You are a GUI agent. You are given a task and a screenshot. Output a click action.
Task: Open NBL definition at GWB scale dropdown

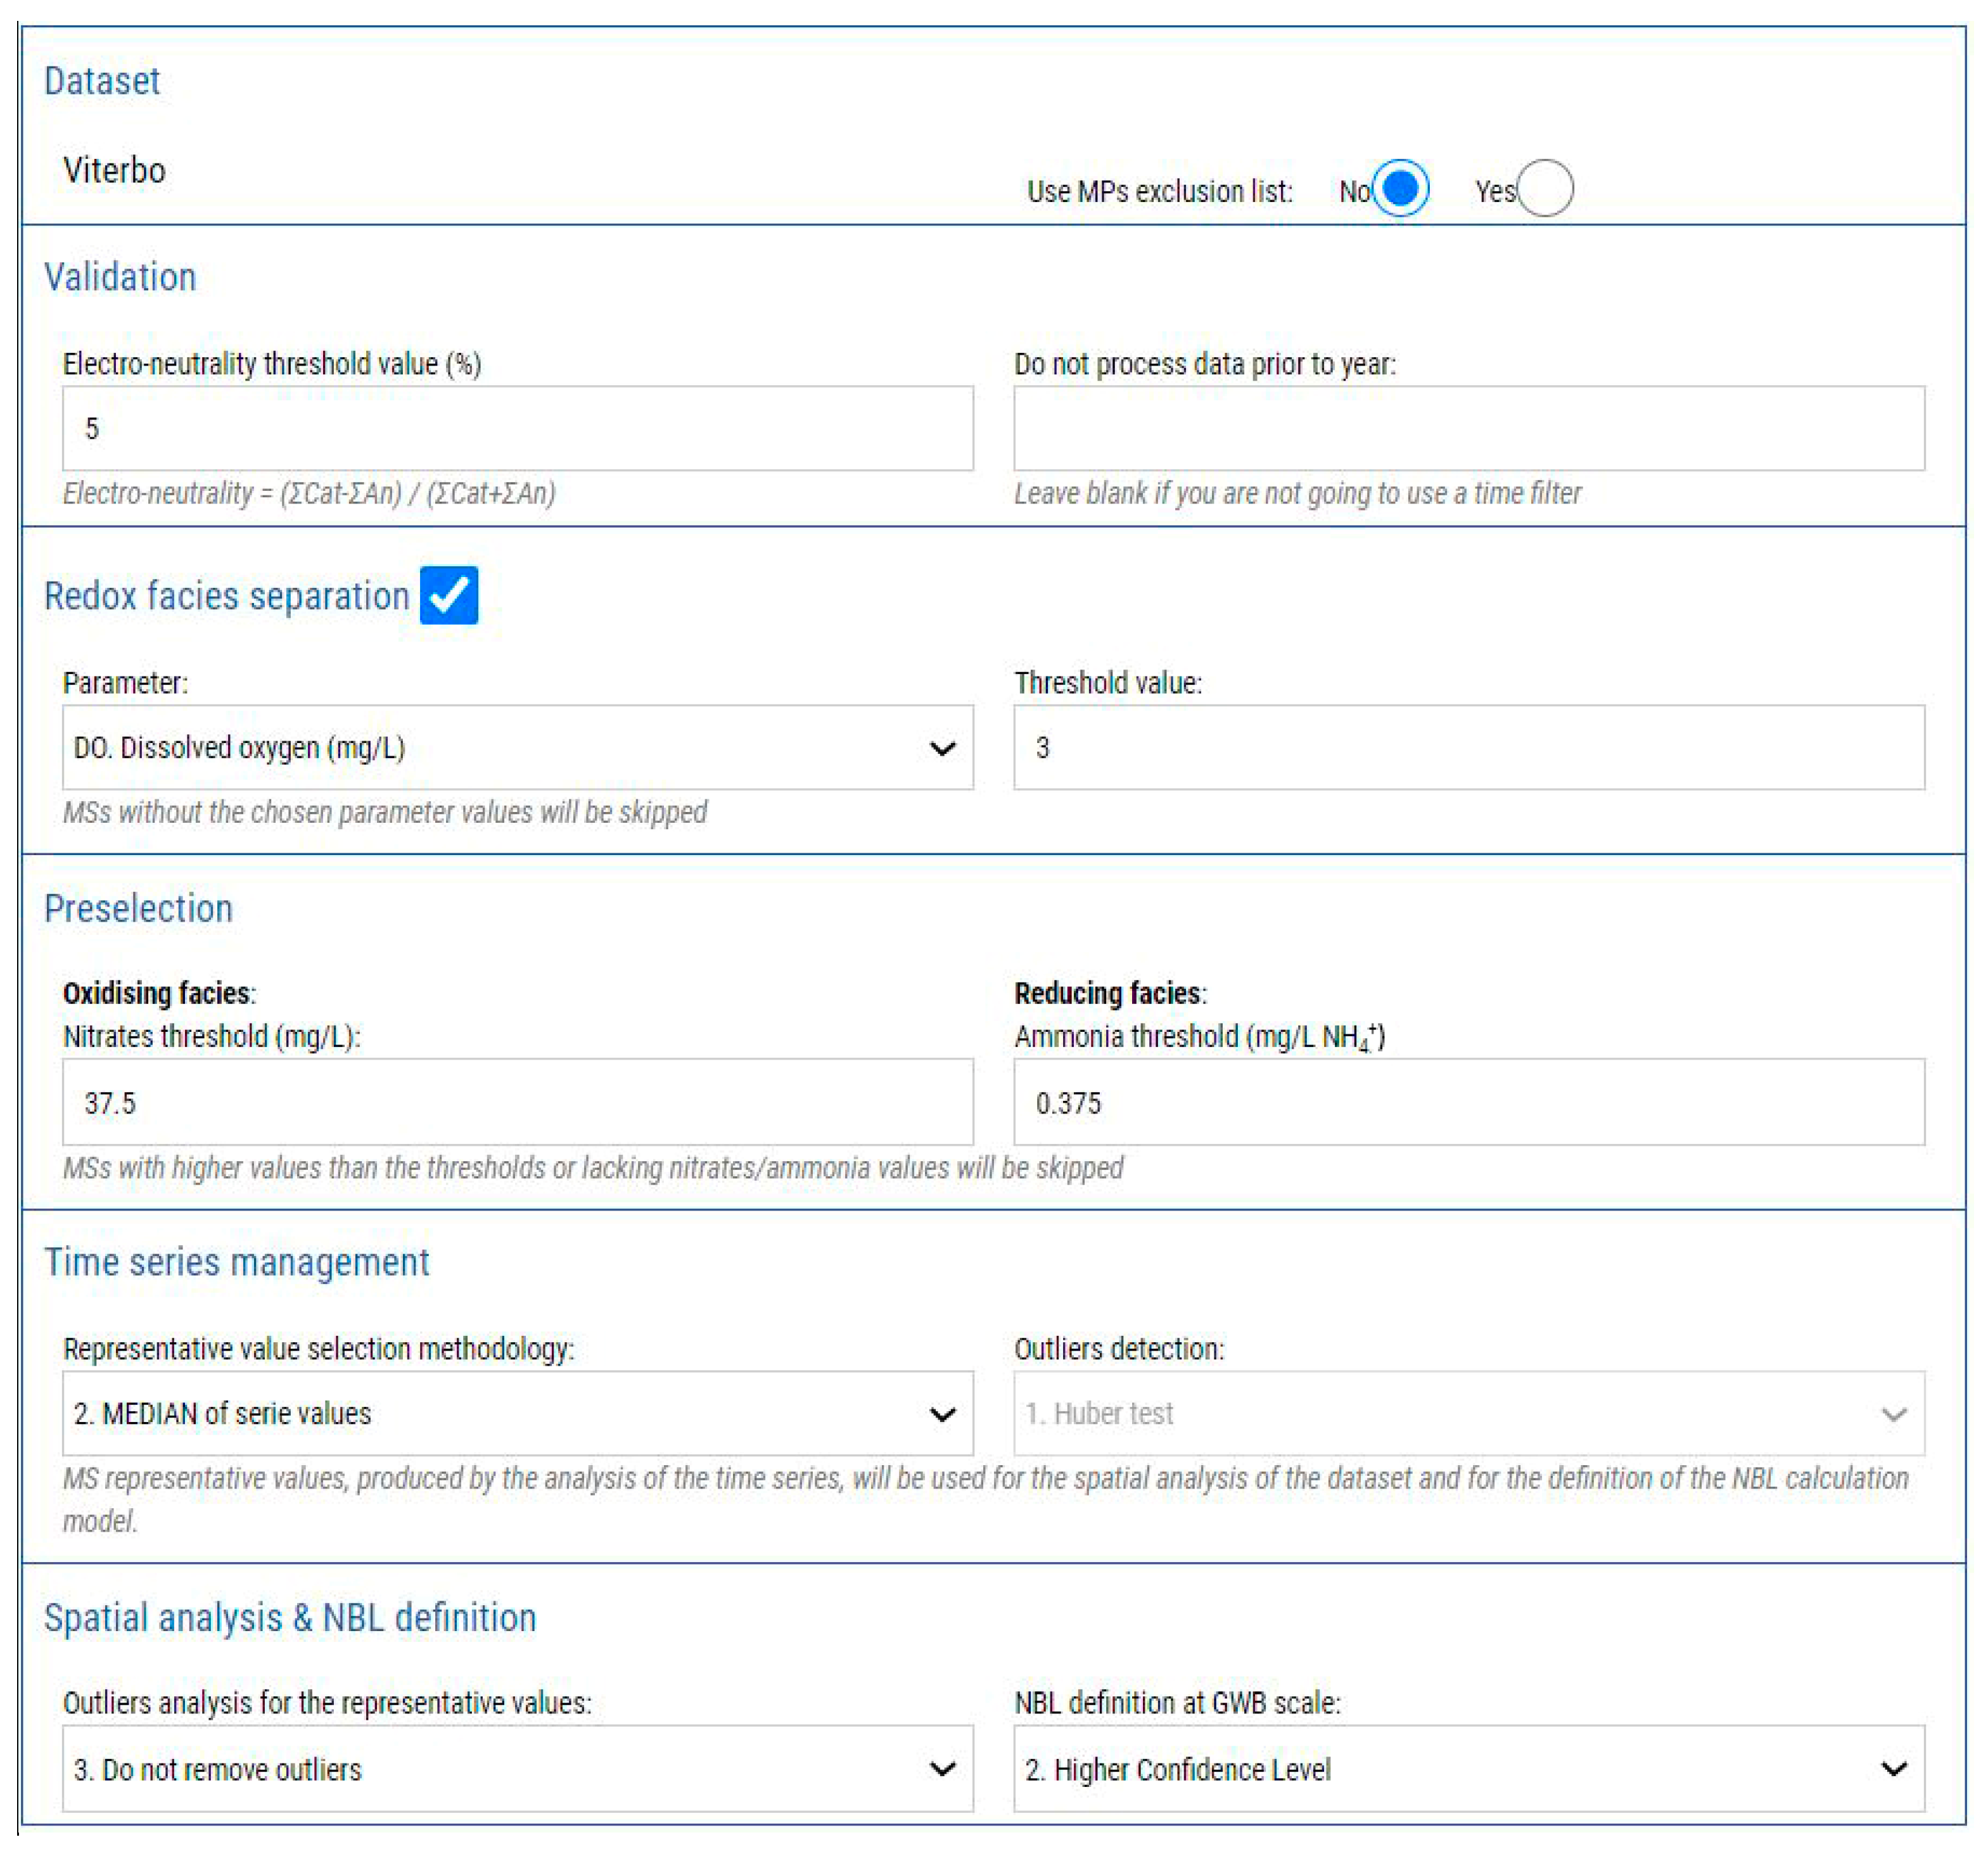click(1468, 1769)
